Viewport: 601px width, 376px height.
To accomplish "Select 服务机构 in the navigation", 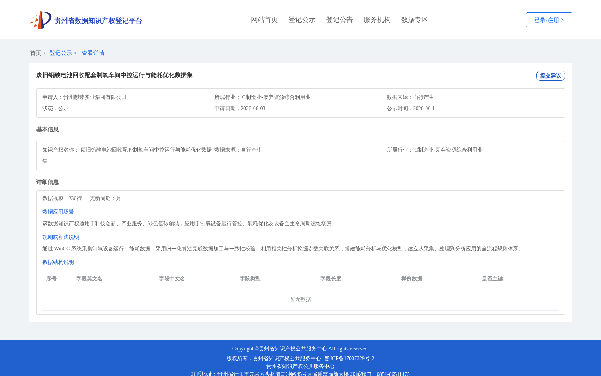I will [377, 20].
